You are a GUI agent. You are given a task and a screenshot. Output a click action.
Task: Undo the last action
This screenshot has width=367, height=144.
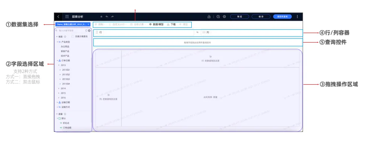pos(107,17)
